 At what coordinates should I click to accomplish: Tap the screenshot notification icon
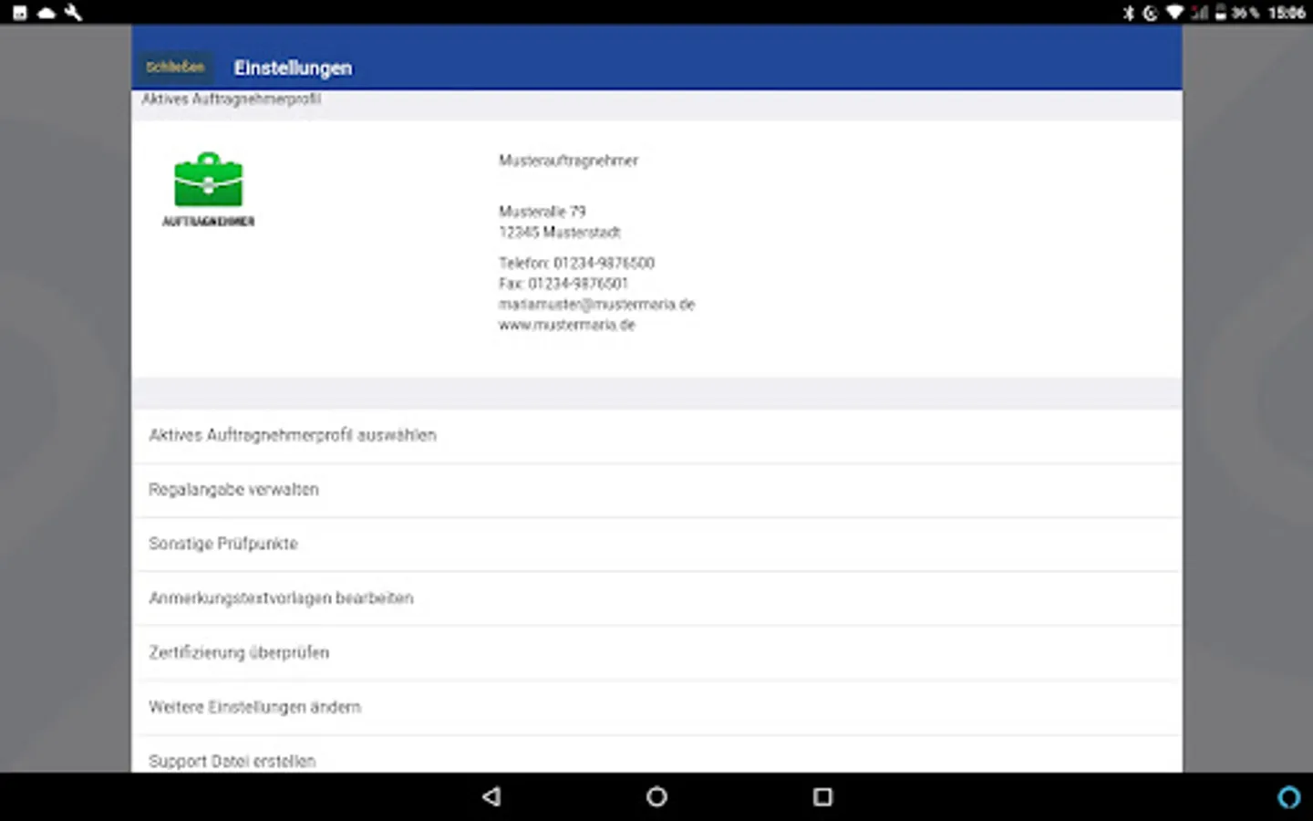click(19, 13)
